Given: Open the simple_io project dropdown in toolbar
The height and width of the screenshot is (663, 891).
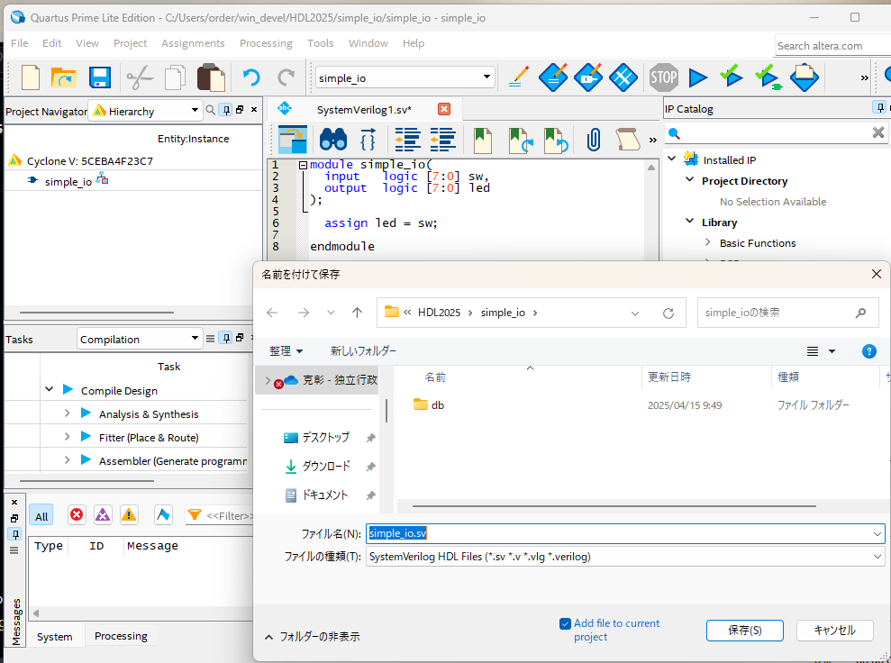Looking at the screenshot, I should 405,77.
